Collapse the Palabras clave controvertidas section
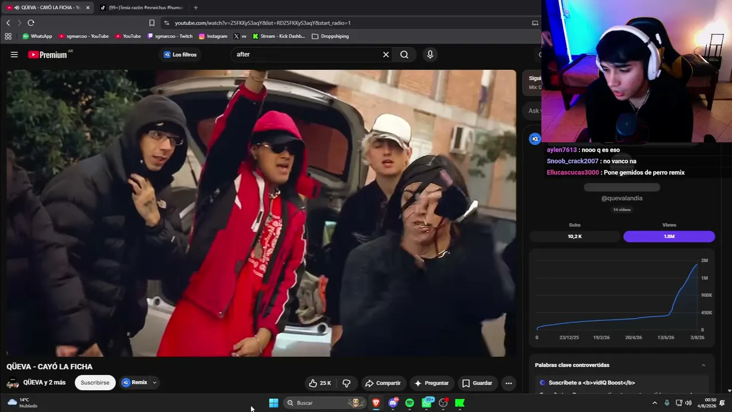Image resolution: width=732 pixels, height=412 pixels. (703, 365)
